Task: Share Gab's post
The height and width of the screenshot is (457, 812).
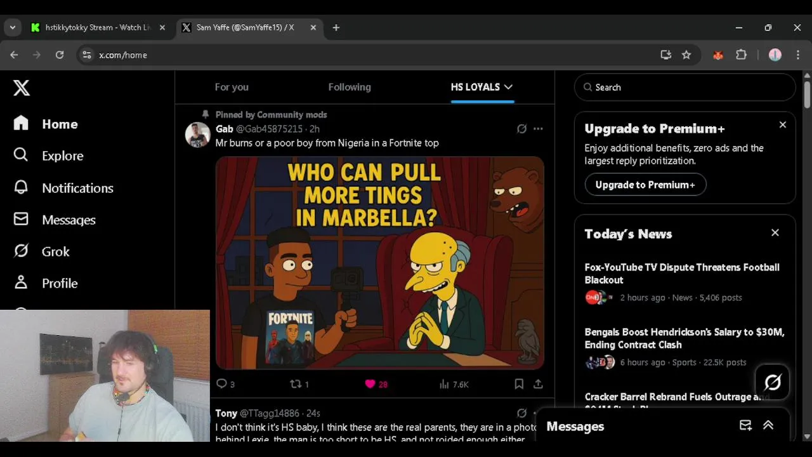Action: tap(538, 384)
